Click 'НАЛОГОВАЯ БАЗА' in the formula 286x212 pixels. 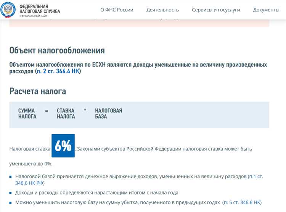109,114
